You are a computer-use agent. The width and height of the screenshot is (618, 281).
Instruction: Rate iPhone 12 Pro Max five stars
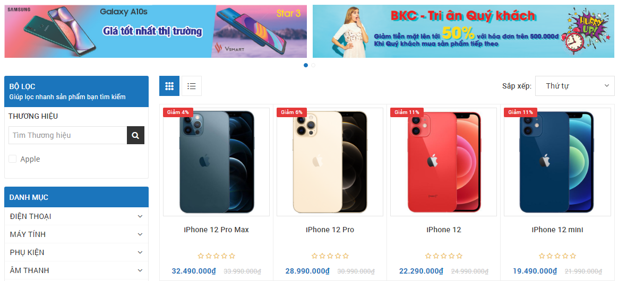pos(232,256)
